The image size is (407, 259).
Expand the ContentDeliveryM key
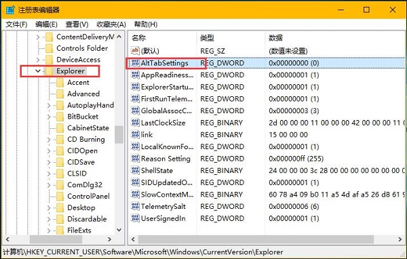point(38,37)
